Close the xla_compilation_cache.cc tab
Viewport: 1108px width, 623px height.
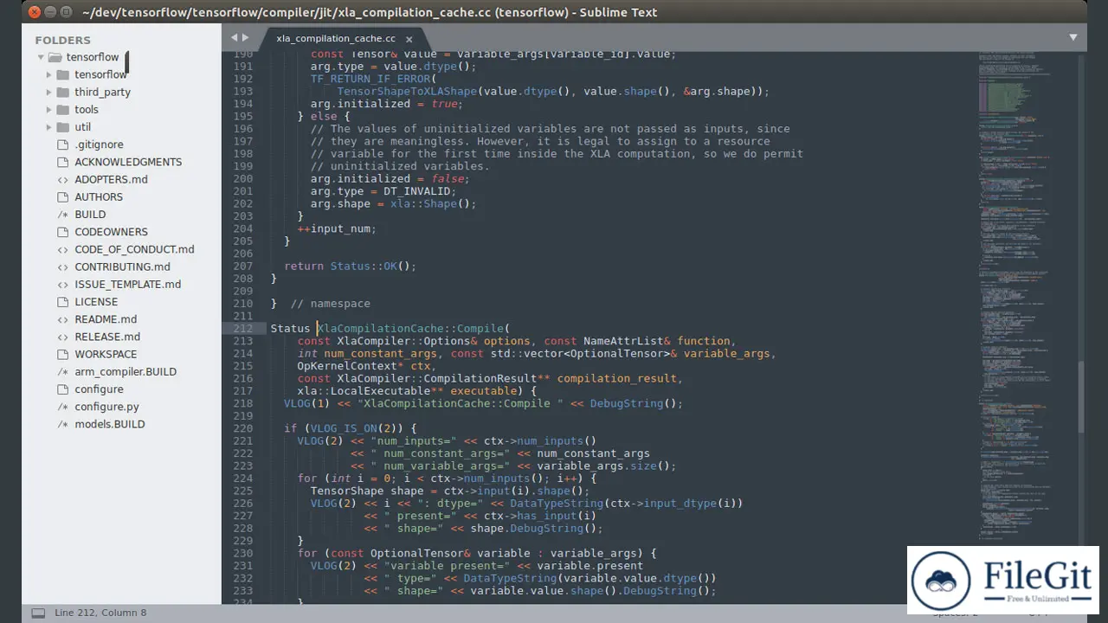coord(409,39)
